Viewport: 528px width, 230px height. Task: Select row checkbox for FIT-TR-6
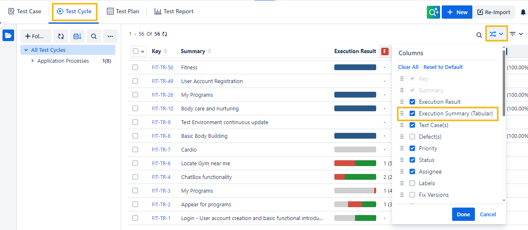[x=135, y=163]
